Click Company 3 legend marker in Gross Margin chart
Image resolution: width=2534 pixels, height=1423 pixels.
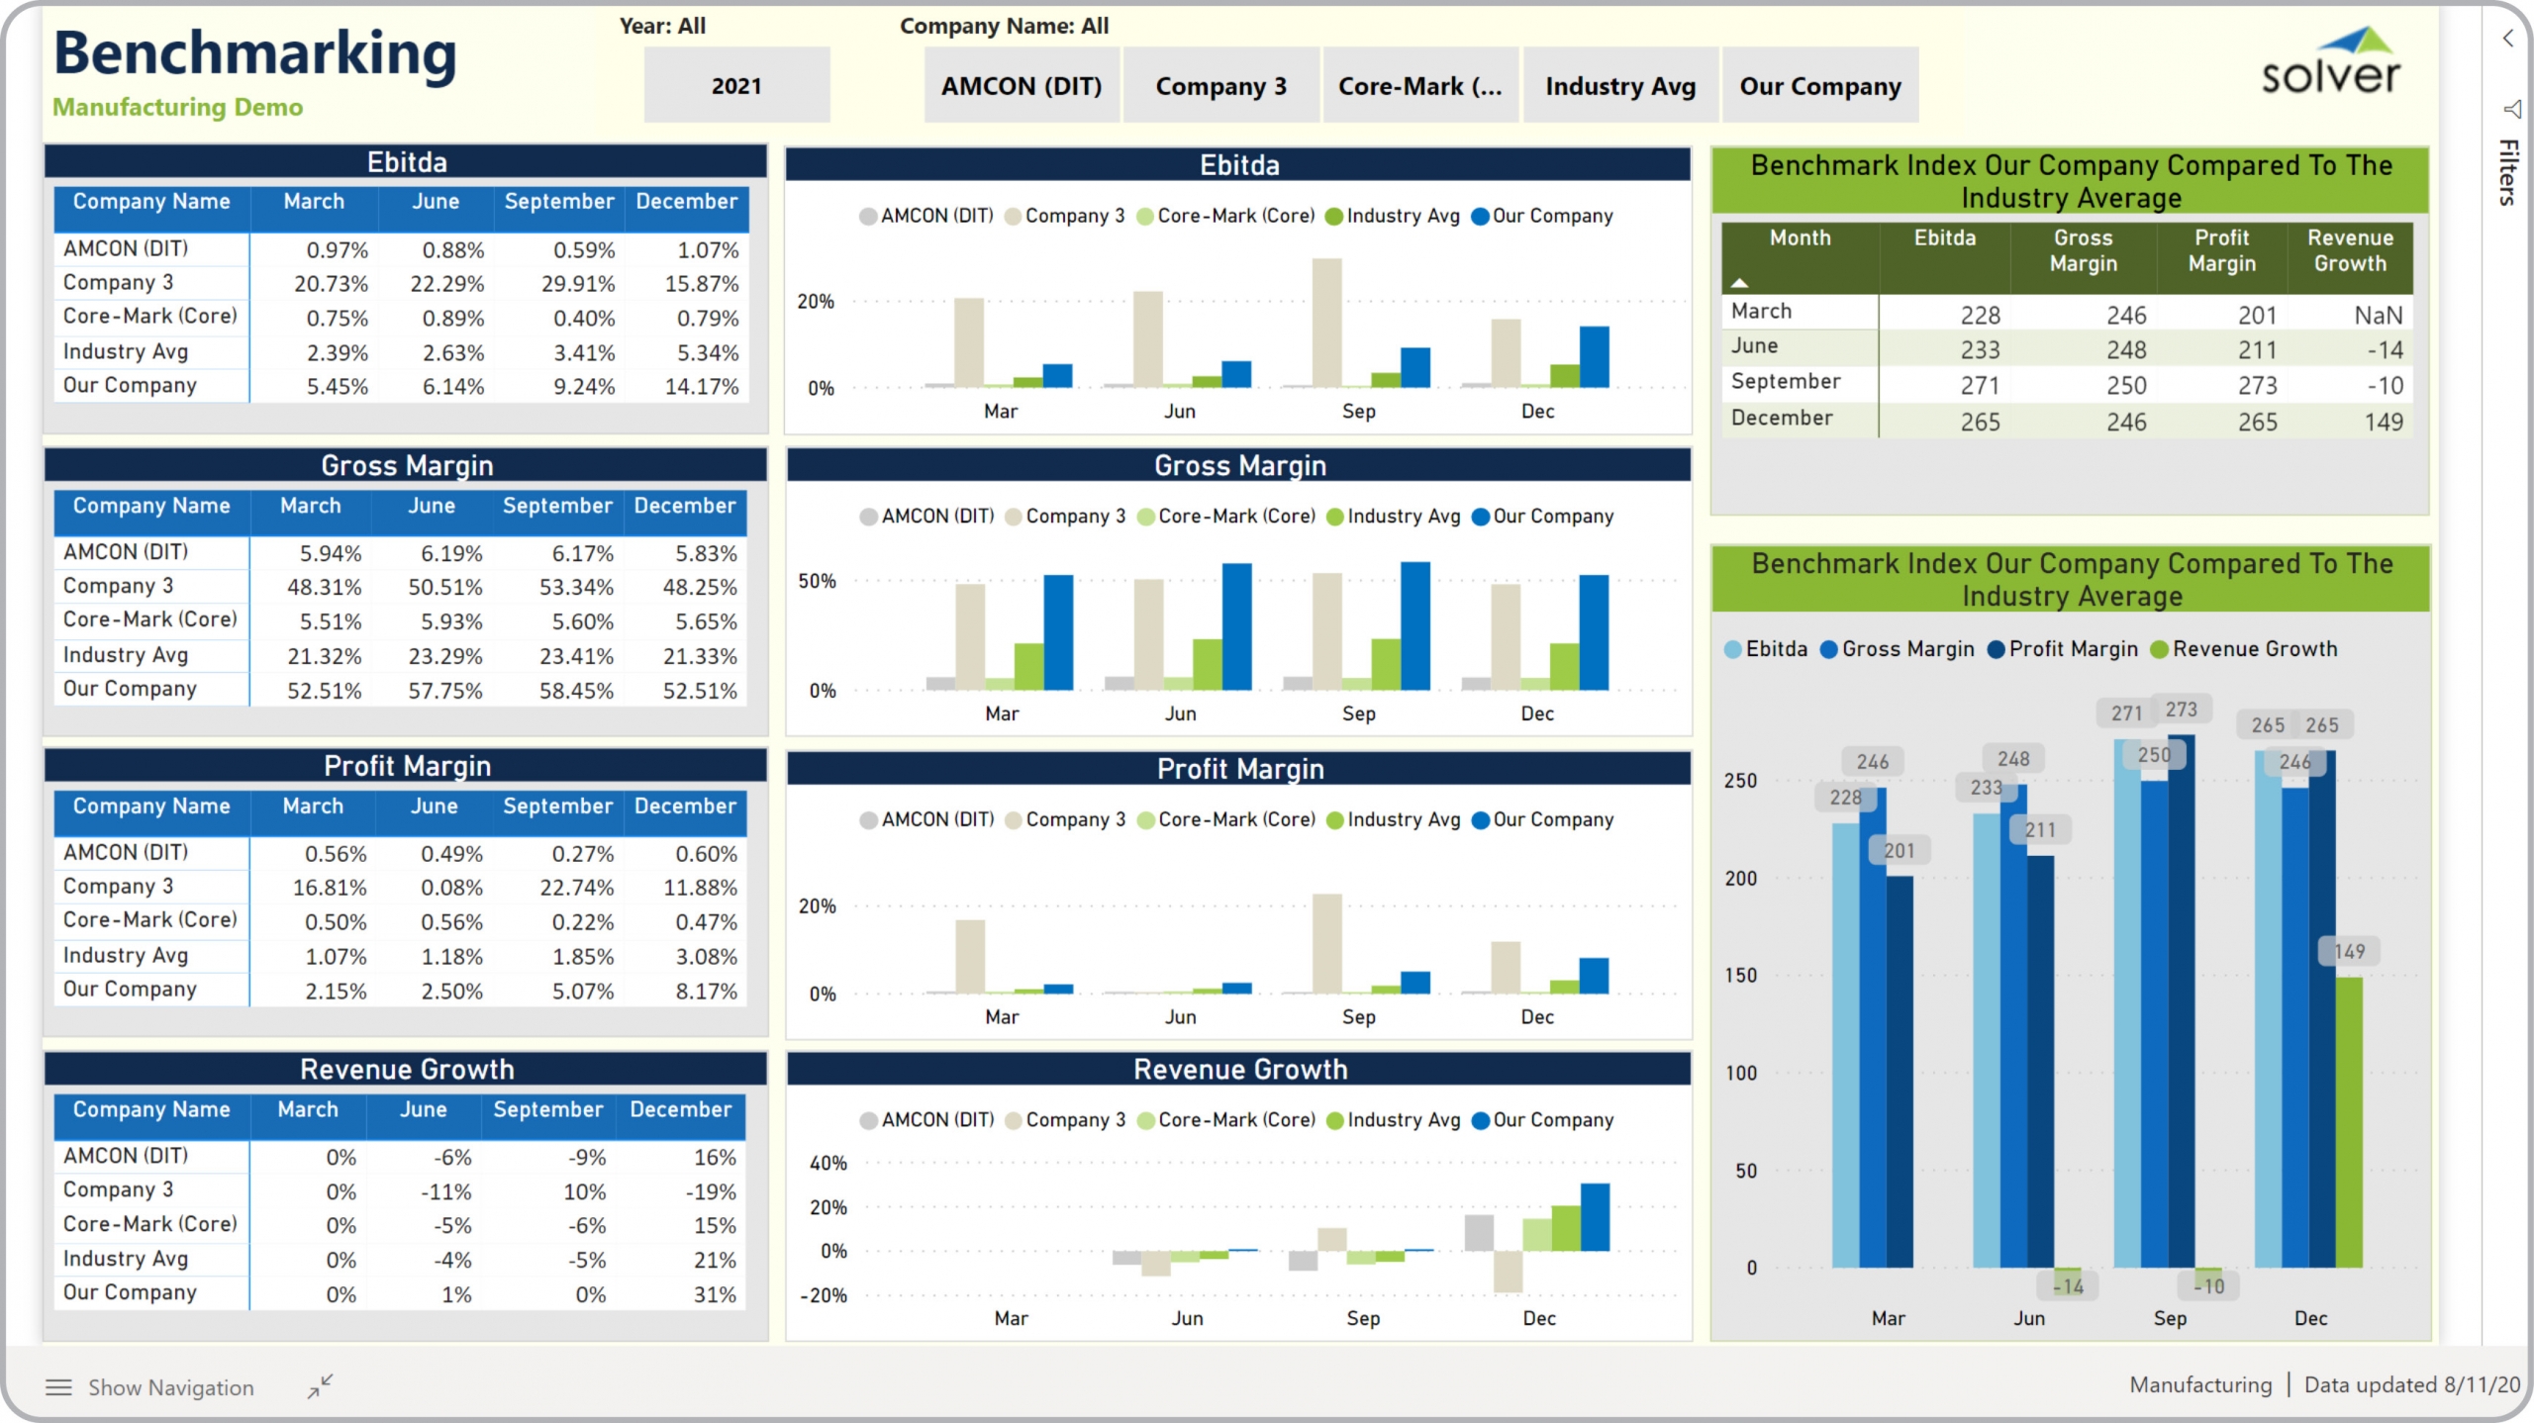click(x=1014, y=517)
